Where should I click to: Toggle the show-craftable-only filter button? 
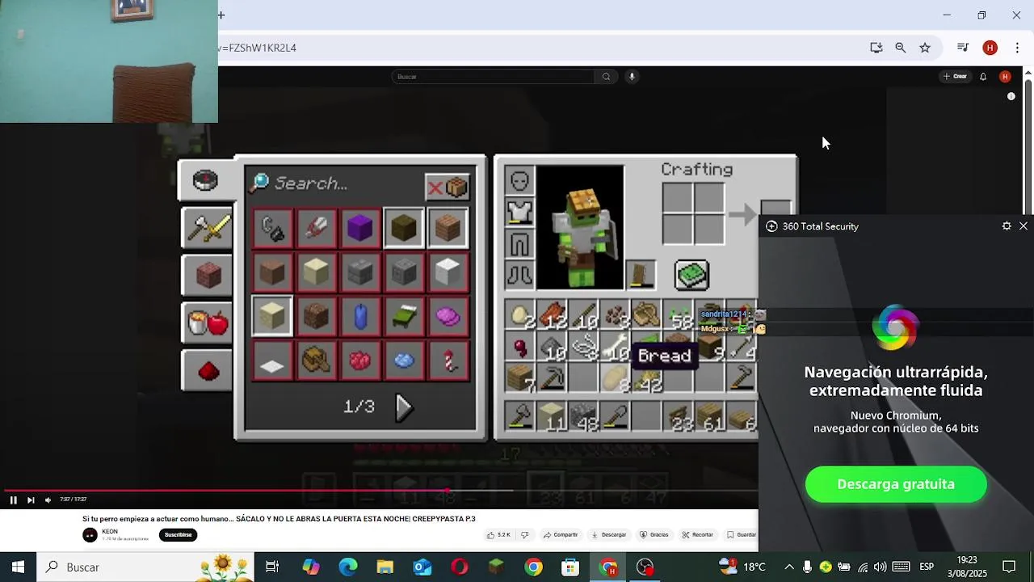(x=448, y=188)
